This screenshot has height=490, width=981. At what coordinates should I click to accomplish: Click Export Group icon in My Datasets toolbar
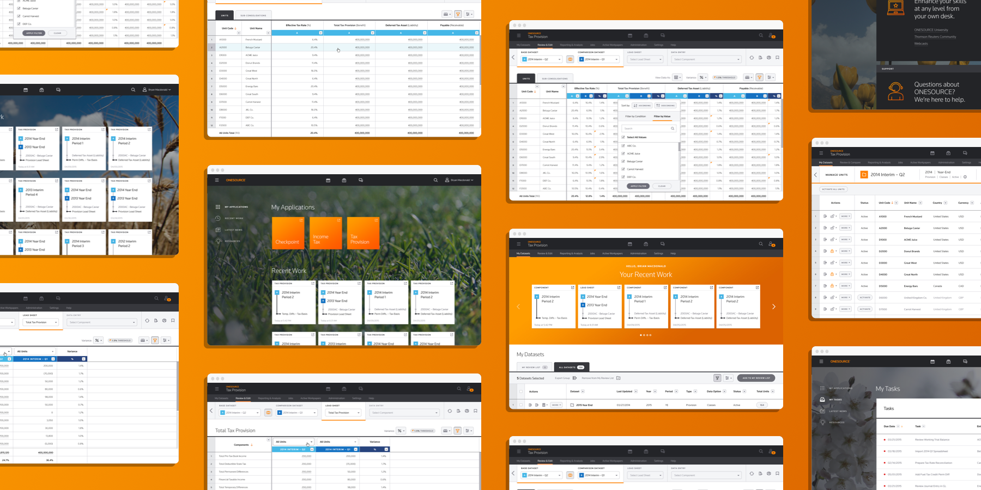tap(574, 378)
